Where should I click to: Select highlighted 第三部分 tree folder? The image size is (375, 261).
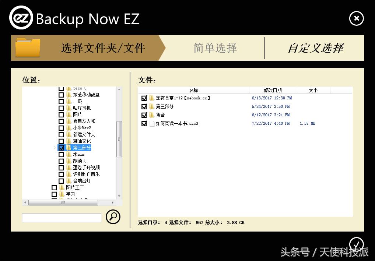(82, 148)
